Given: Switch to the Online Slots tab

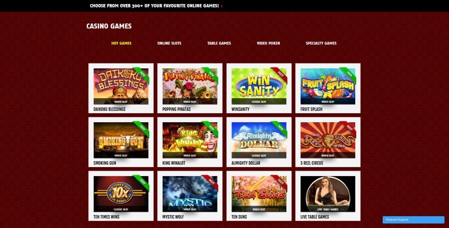Looking at the screenshot, I should [x=169, y=43].
